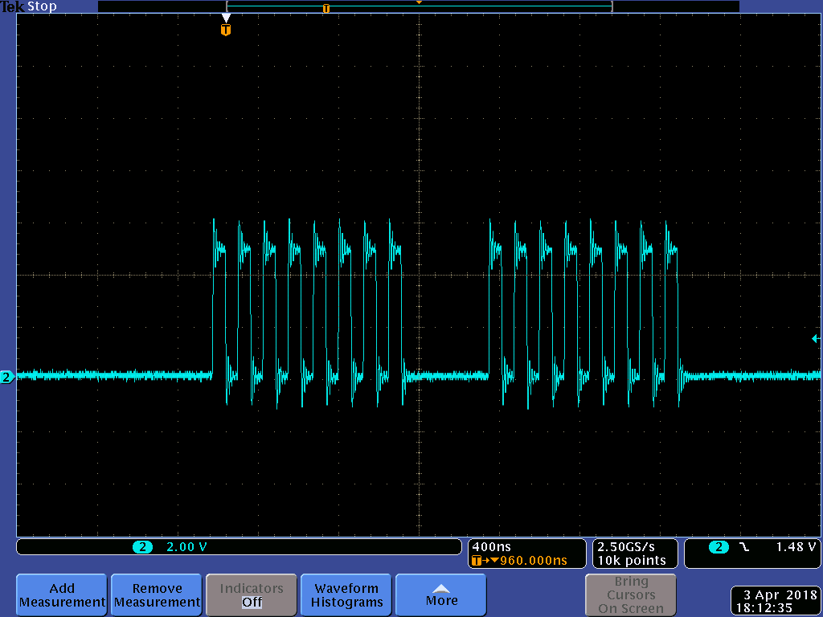Viewport: 823px width, 617px height.
Task: Toggle Indicators Off
Action: pos(251,595)
